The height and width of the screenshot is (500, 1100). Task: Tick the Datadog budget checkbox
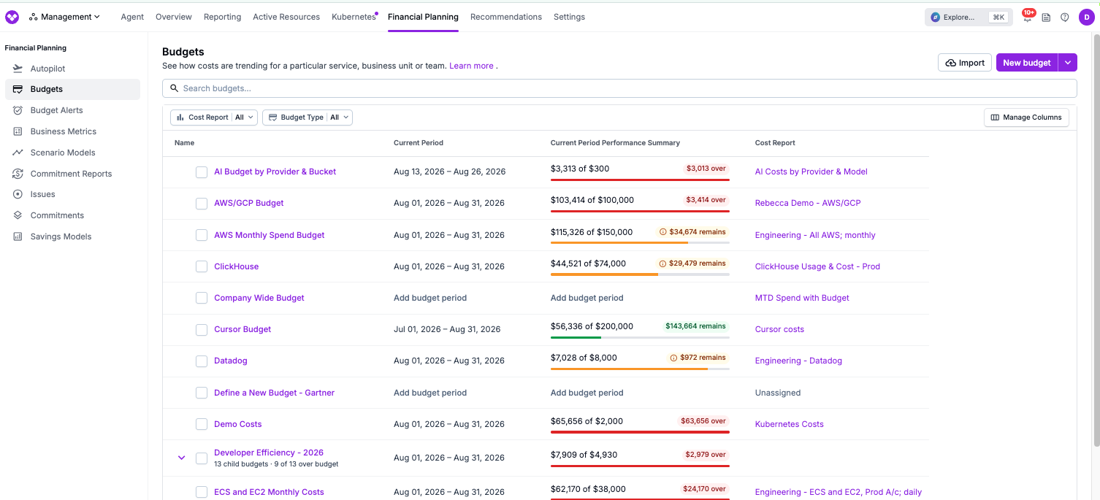pyautogui.click(x=202, y=361)
